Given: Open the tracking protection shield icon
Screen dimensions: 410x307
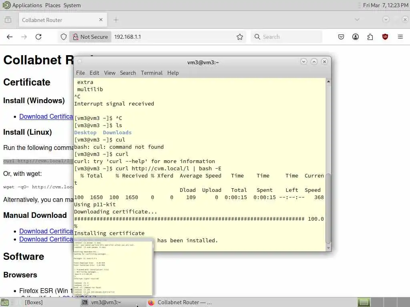Looking at the screenshot, I should pos(64,37).
